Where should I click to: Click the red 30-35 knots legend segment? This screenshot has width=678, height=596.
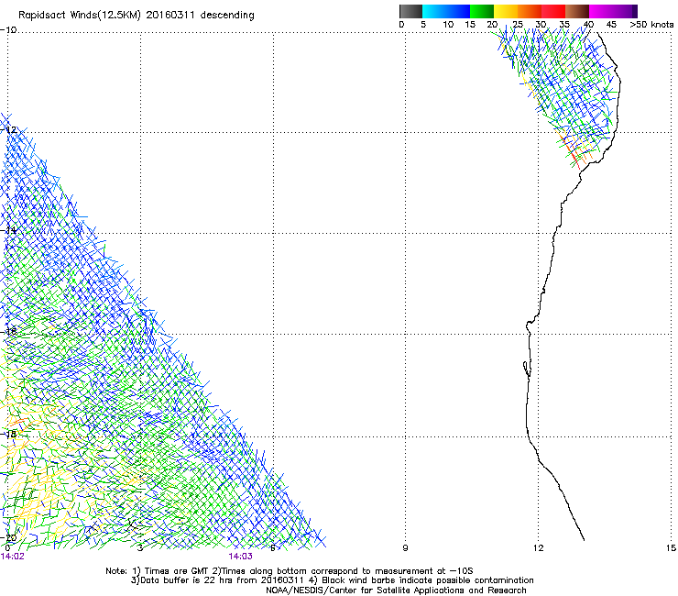tap(553, 11)
